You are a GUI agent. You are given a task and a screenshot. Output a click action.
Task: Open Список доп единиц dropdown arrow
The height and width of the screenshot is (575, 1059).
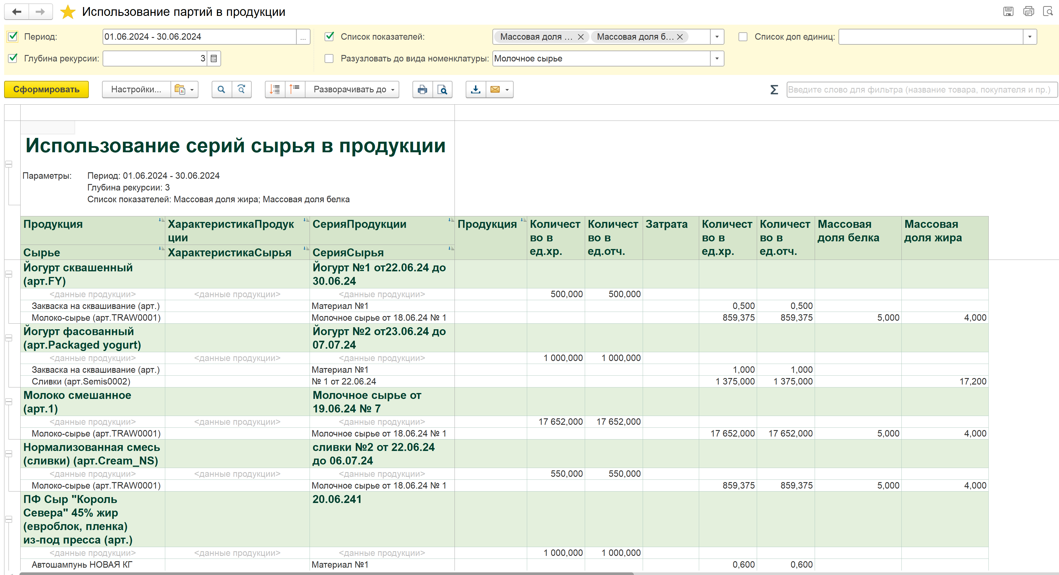tap(1030, 37)
